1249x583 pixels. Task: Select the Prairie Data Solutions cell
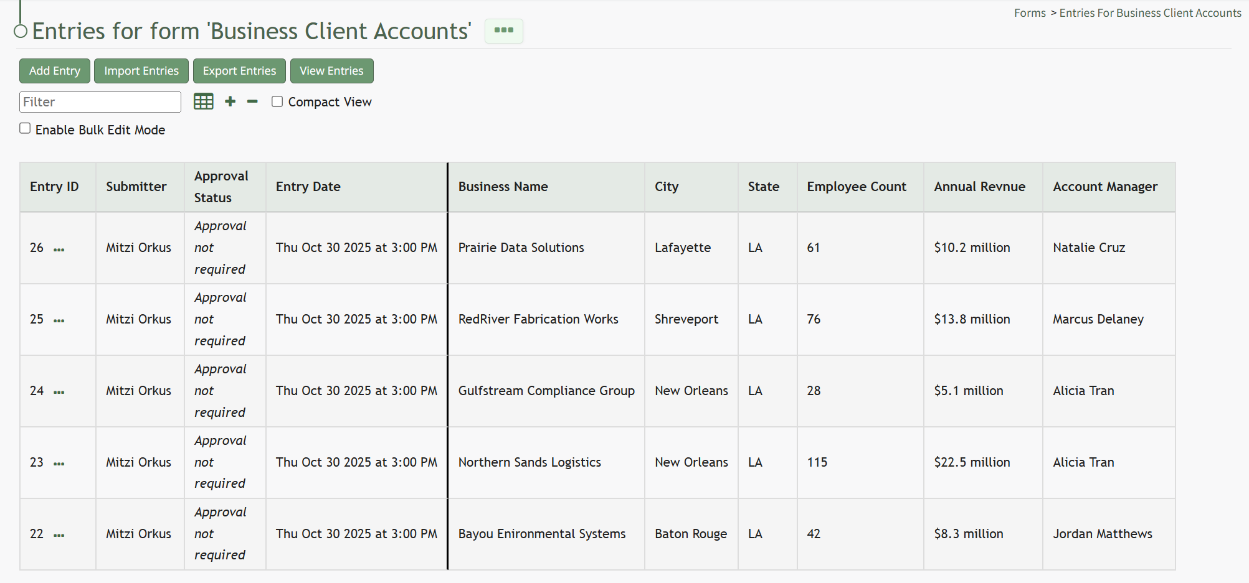pyautogui.click(x=546, y=248)
